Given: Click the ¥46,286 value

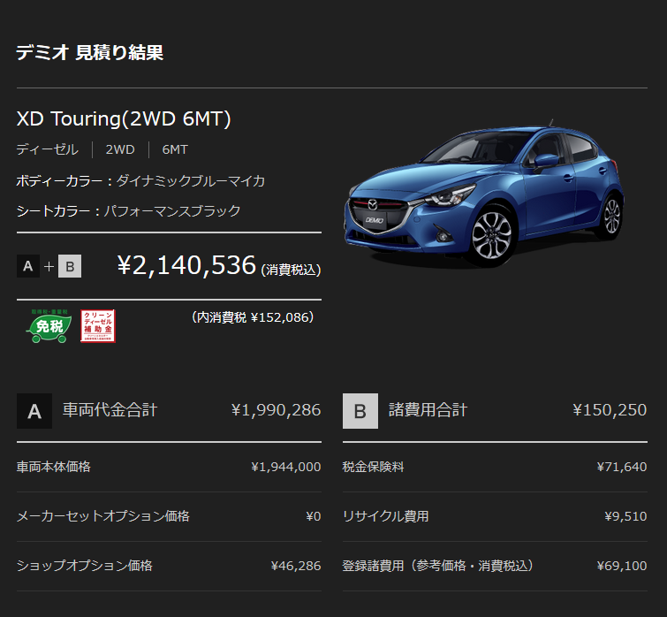Looking at the screenshot, I should 296,566.
